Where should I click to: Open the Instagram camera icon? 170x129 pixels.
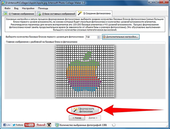49,125
